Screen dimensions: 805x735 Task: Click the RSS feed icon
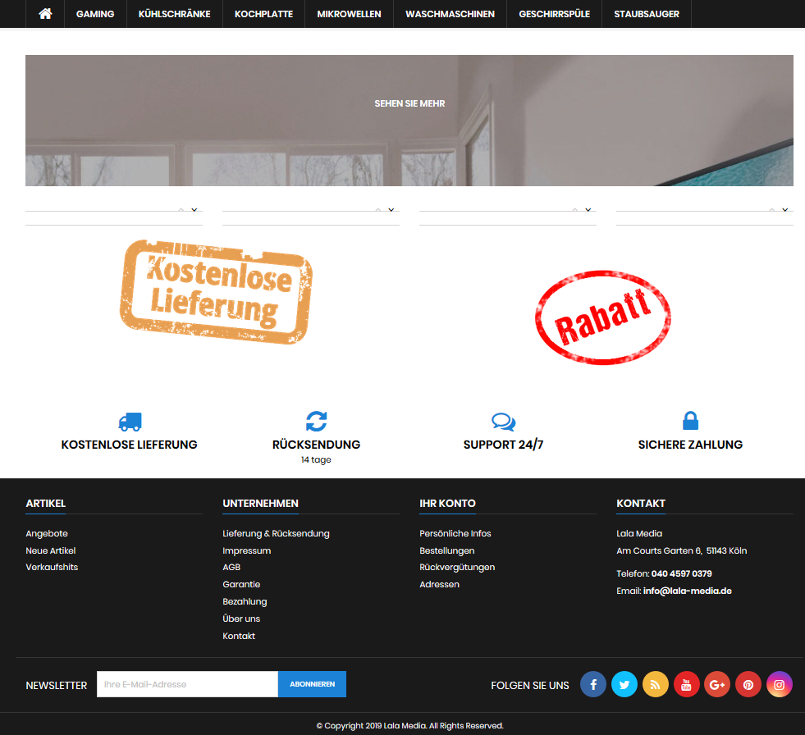click(656, 684)
